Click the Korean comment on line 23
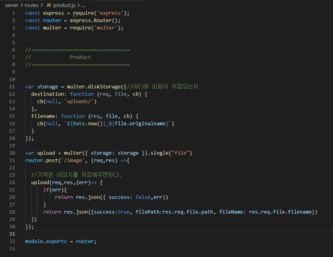The image size is (333, 257). (x=76, y=175)
